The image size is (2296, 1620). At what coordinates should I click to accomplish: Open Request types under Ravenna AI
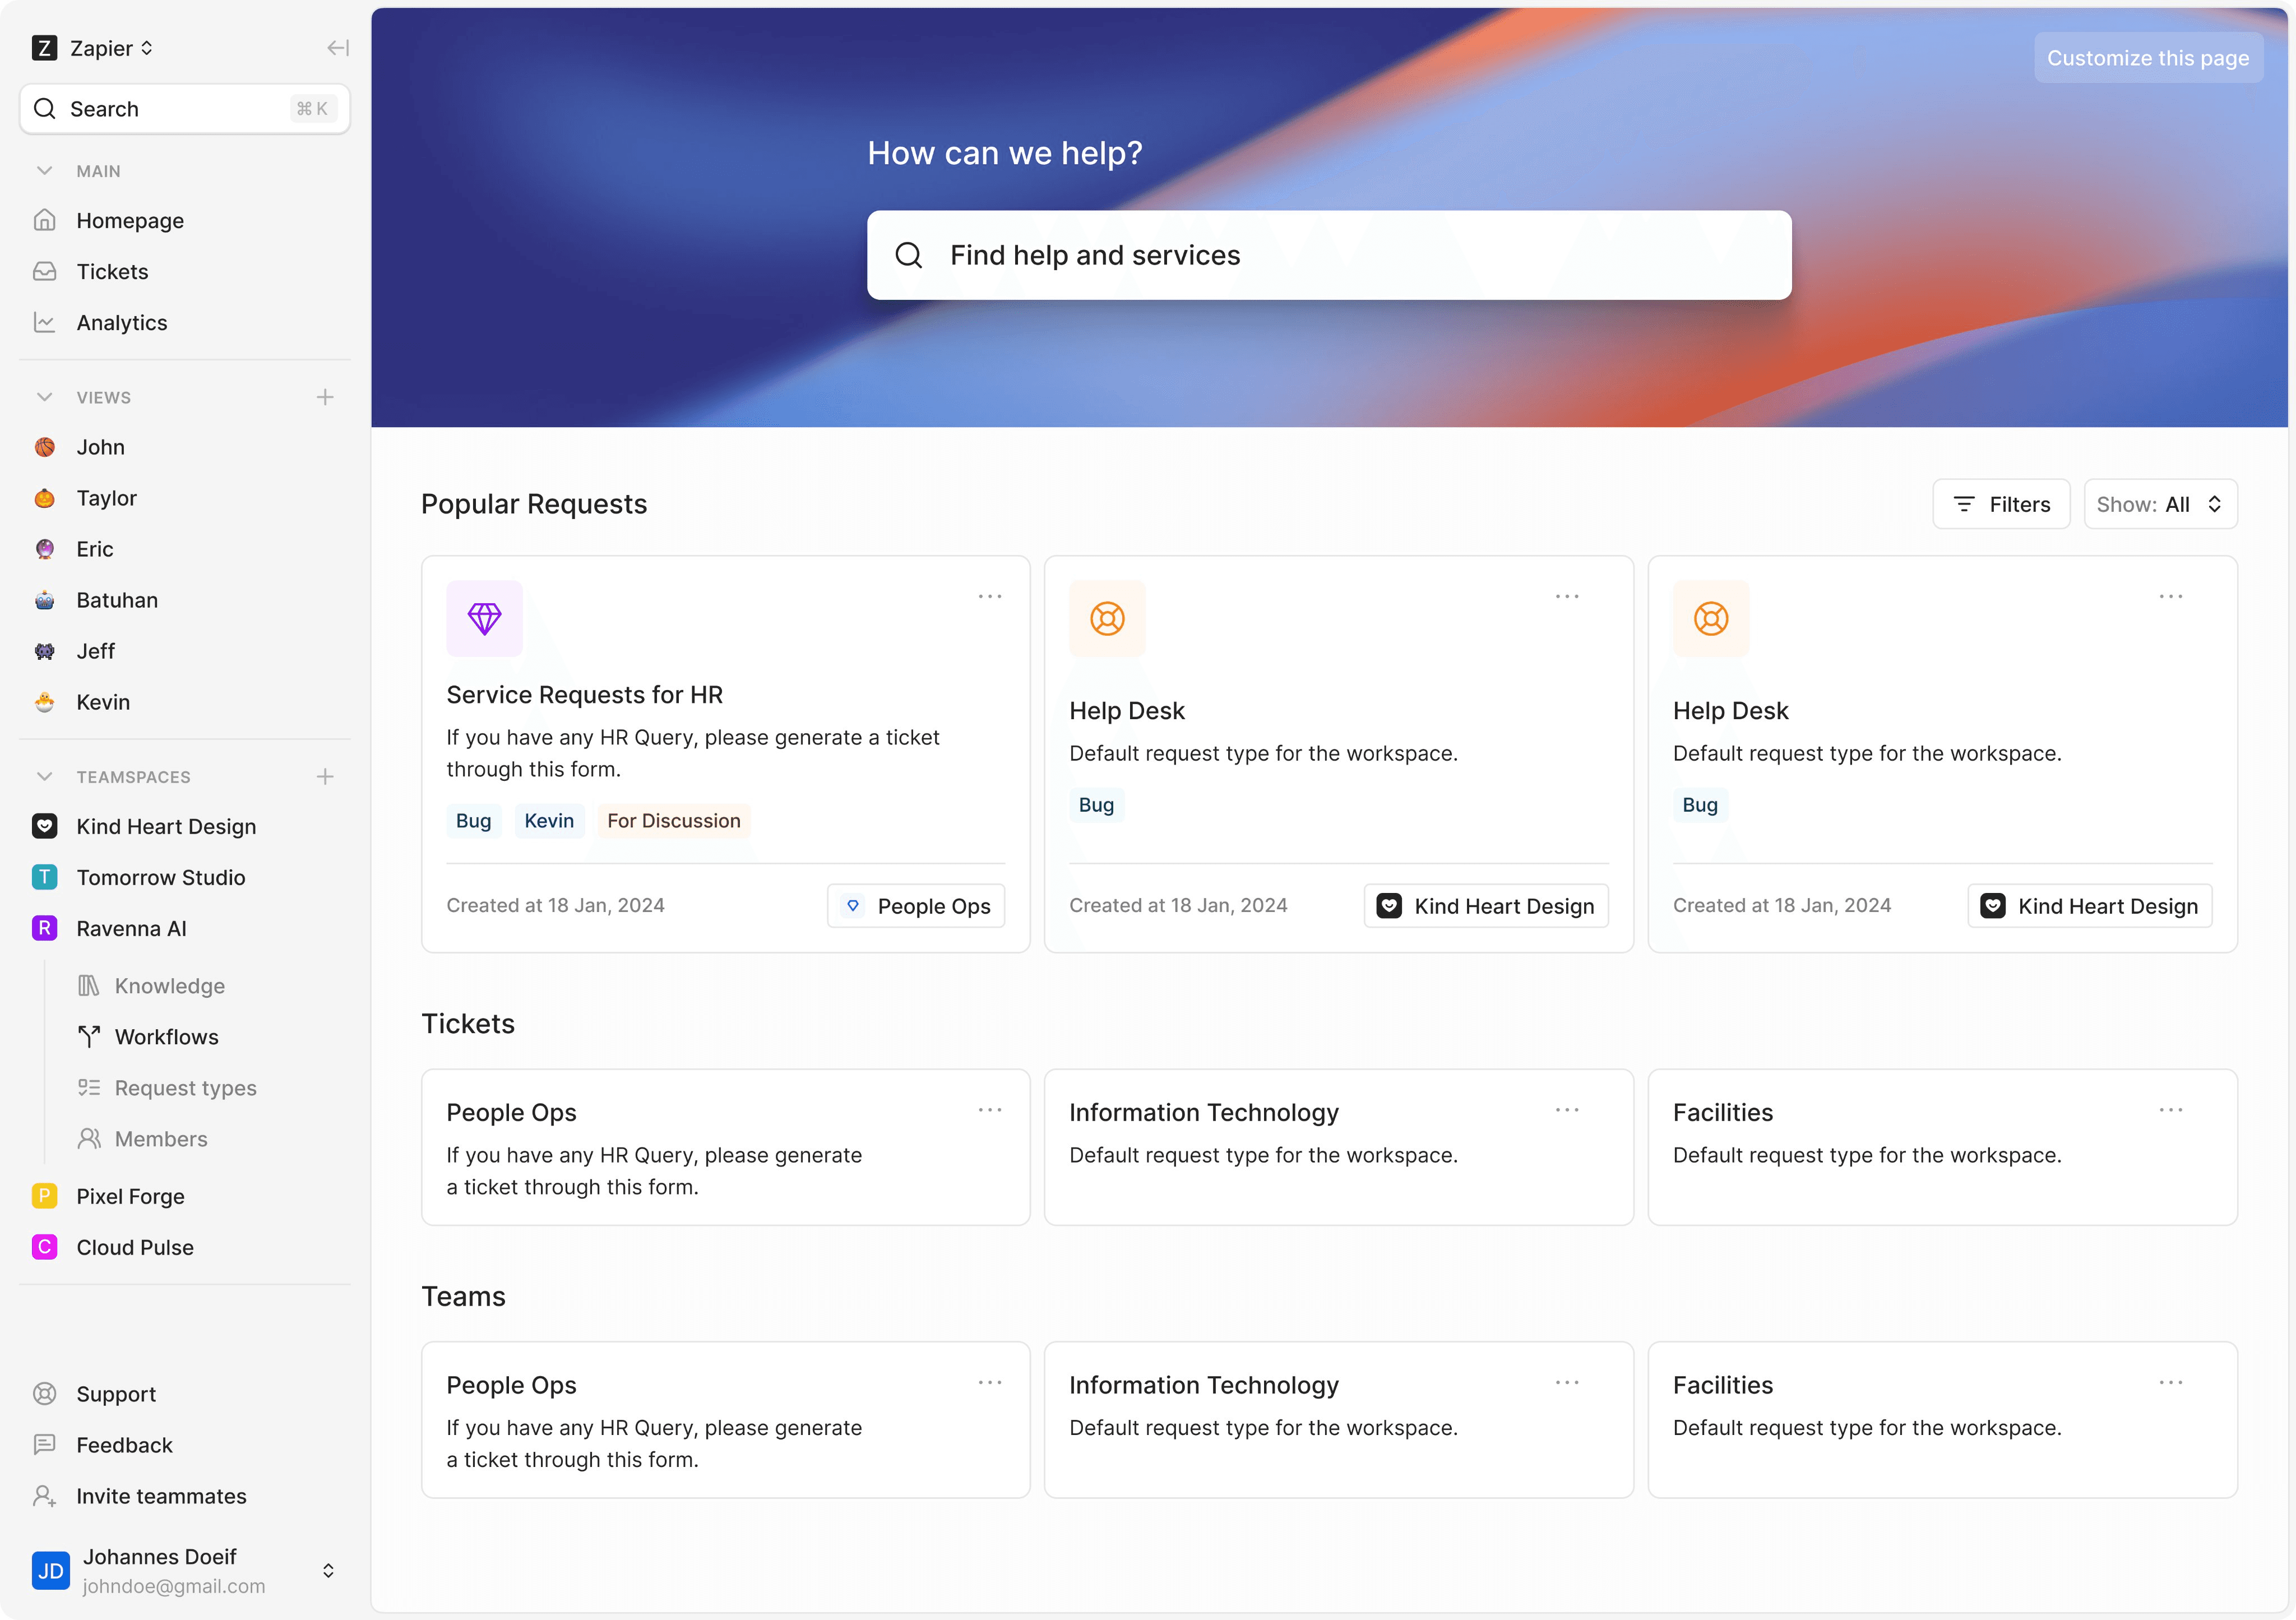185,1088
